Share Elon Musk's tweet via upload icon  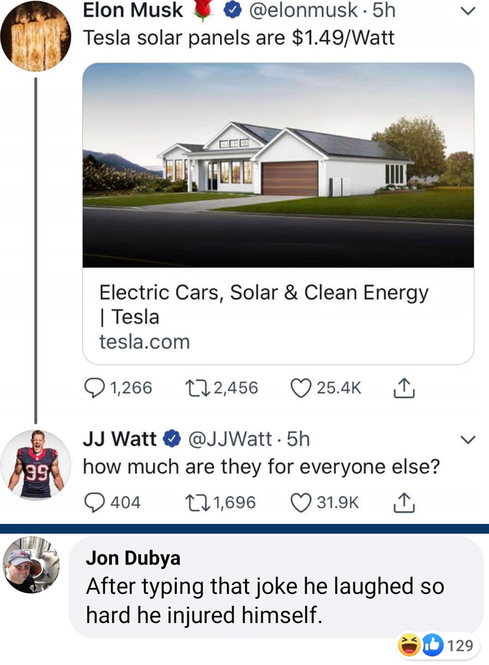click(x=404, y=388)
